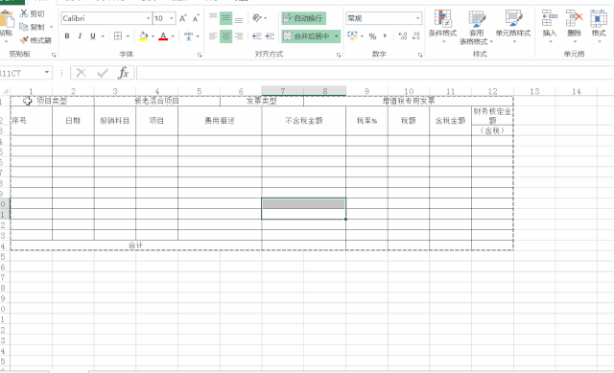Confirm entry with the checkmark in formula bar
The width and height of the screenshot is (614, 373).
tap(103, 73)
